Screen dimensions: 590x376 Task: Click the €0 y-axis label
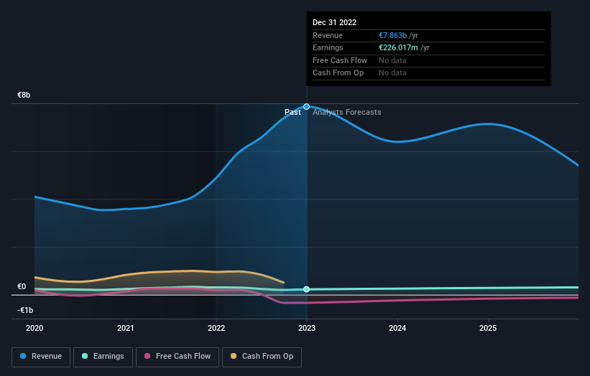tap(22, 286)
